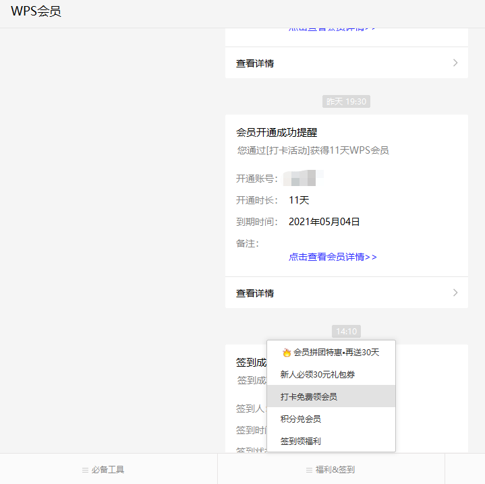Image resolution: width=485 pixels, height=484 pixels.
Task: Click expiry date 2021年05月04日
Action: (324, 222)
